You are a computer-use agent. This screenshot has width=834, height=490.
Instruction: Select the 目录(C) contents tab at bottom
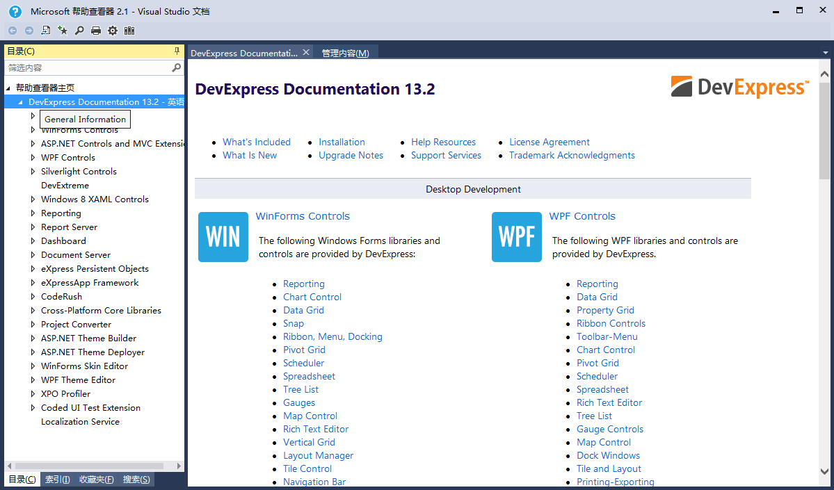pos(22,480)
